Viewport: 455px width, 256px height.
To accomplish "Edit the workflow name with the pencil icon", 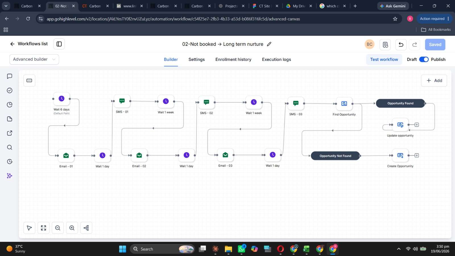I will 269,44.
